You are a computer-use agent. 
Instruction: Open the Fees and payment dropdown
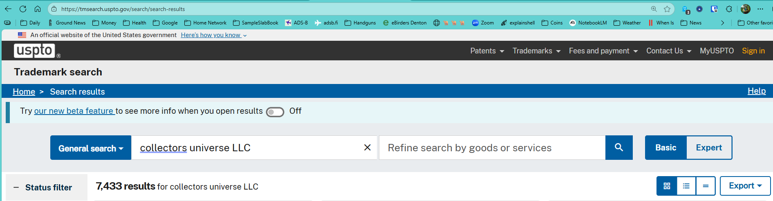pyautogui.click(x=603, y=51)
